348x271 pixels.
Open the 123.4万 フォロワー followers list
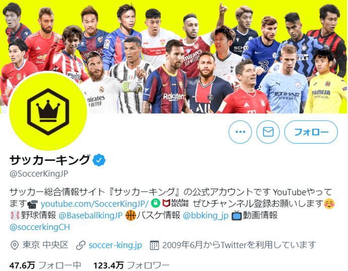pyautogui.click(x=132, y=265)
